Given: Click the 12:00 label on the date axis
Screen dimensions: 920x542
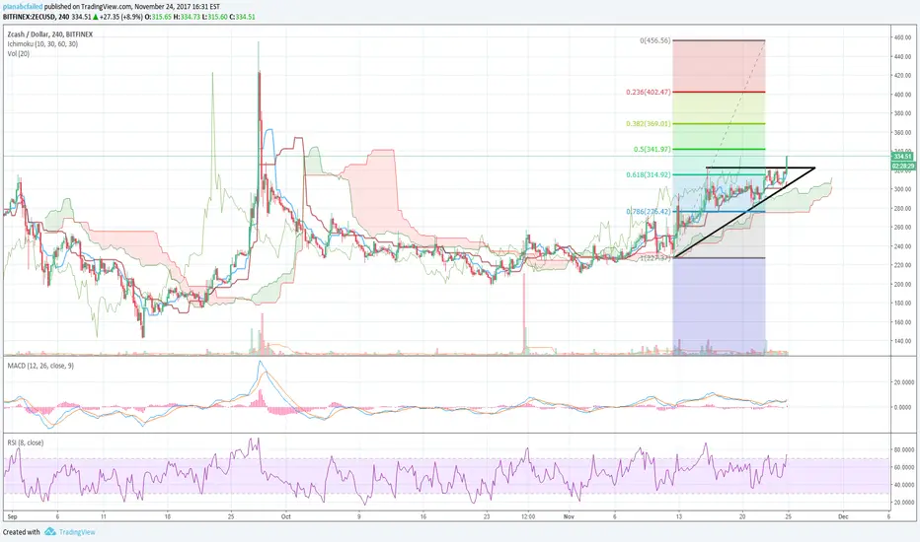Looking at the screenshot, I should coord(528,516).
